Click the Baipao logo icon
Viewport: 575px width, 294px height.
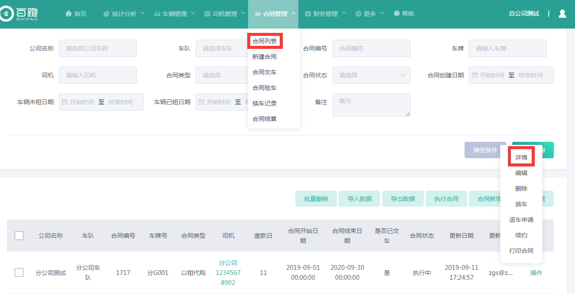coord(6,14)
